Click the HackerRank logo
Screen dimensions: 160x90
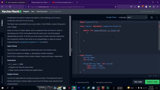pos(11,11)
